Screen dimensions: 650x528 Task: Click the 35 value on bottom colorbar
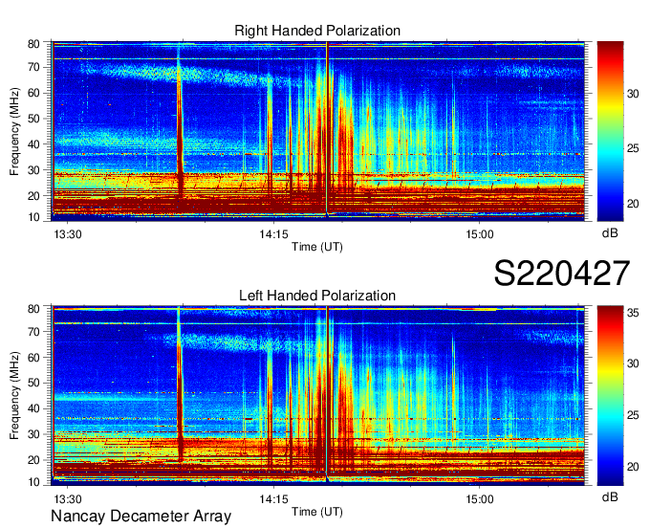[633, 313]
